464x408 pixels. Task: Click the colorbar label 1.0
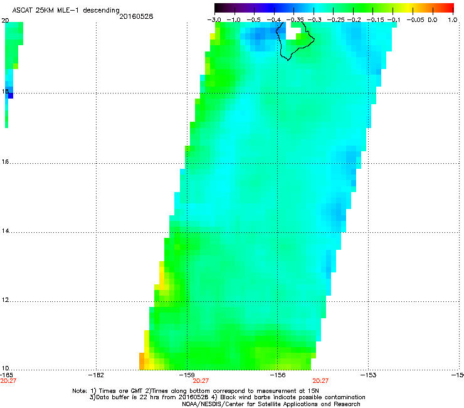pos(453,20)
